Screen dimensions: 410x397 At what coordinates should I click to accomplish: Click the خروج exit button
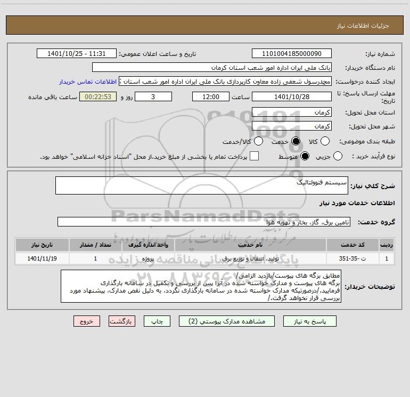[87, 321]
